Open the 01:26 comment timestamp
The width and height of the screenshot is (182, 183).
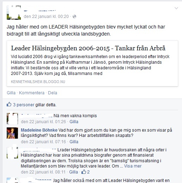point(43,122)
